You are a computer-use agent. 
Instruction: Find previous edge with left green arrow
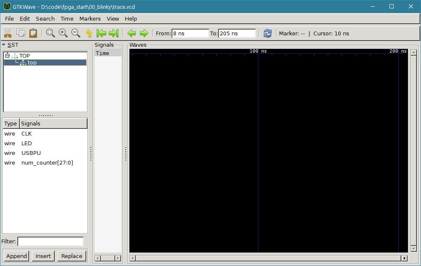(131, 33)
